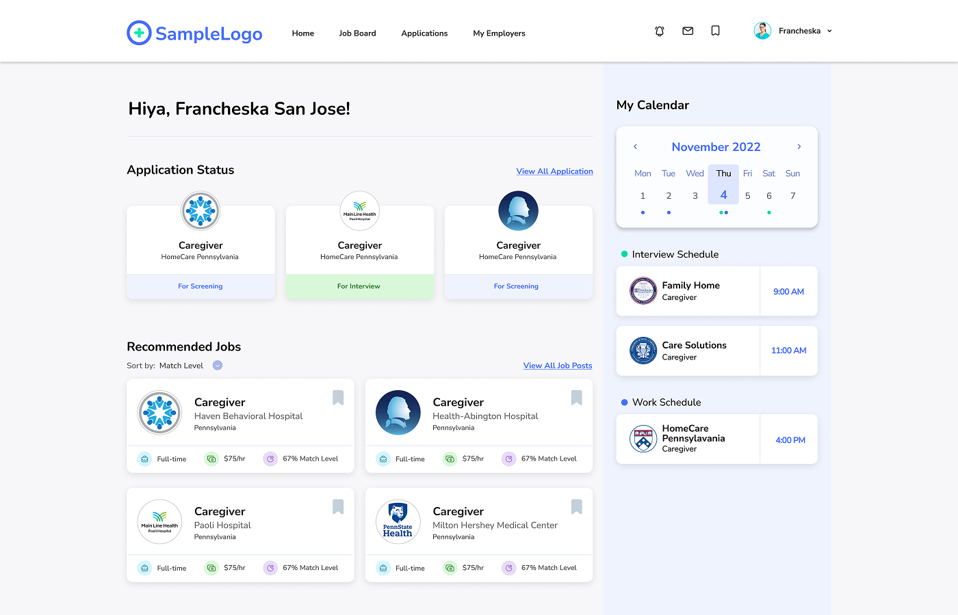The width and height of the screenshot is (958, 615).
Task: Open the Caregiver Haven Behavioral Hospital title
Action: point(220,402)
